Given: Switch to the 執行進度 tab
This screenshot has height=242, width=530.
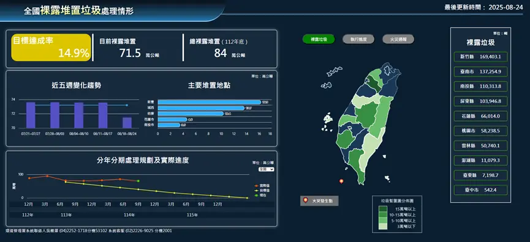Looking at the screenshot, I should click(x=358, y=39).
